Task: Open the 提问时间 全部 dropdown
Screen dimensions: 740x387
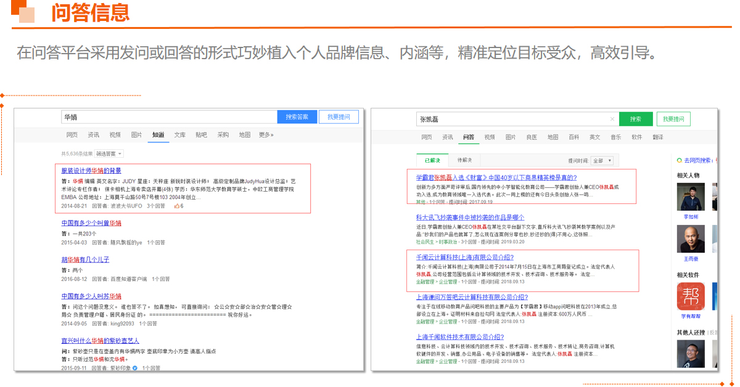Action: click(602, 160)
